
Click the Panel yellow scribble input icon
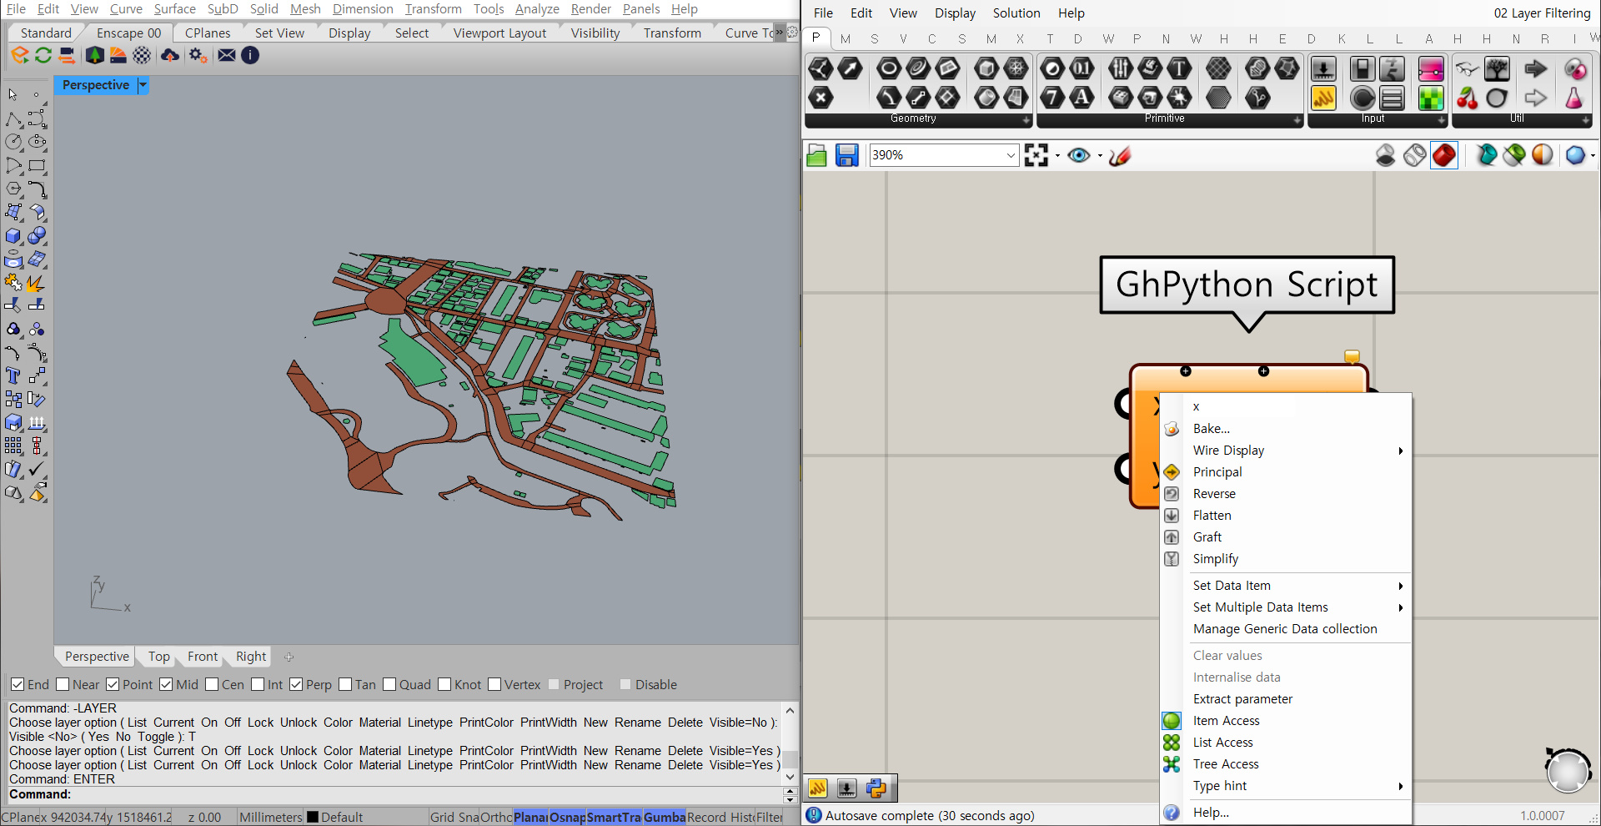tap(1323, 98)
